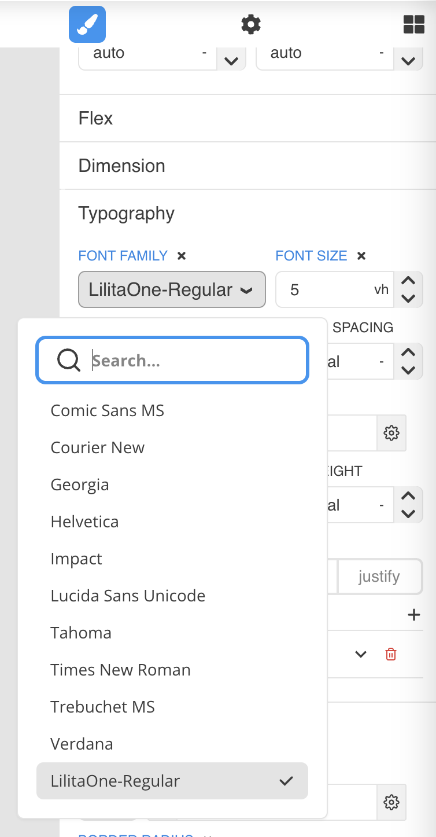Click the plus icon to add a property
Image resolution: width=436 pixels, height=837 pixels.
click(x=414, y=615)
